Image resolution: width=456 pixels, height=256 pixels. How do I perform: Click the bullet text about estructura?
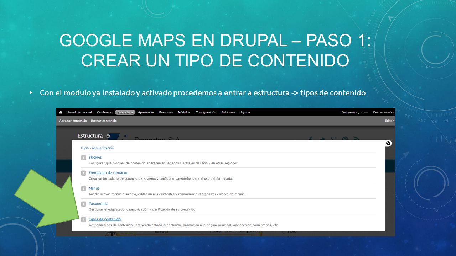[203, 93]
